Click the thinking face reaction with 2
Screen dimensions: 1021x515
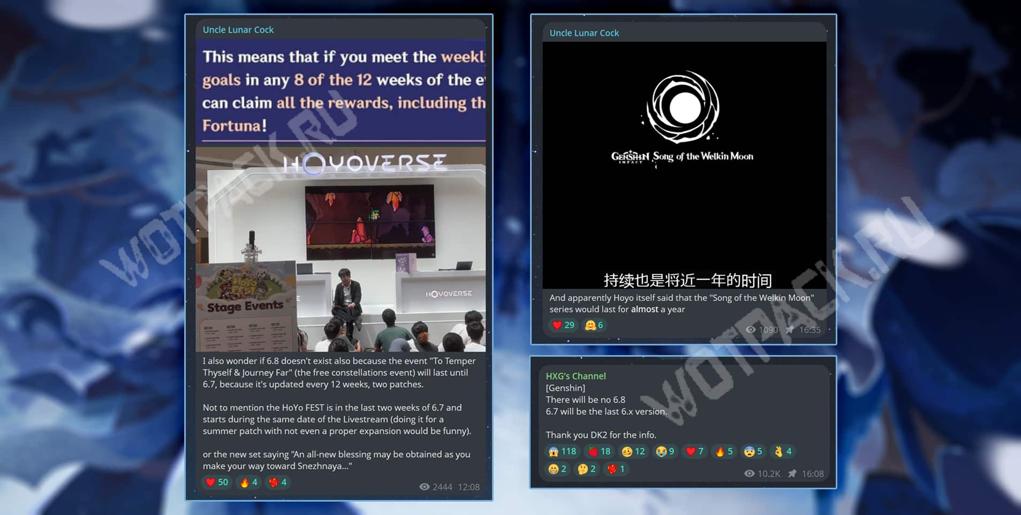587,469
